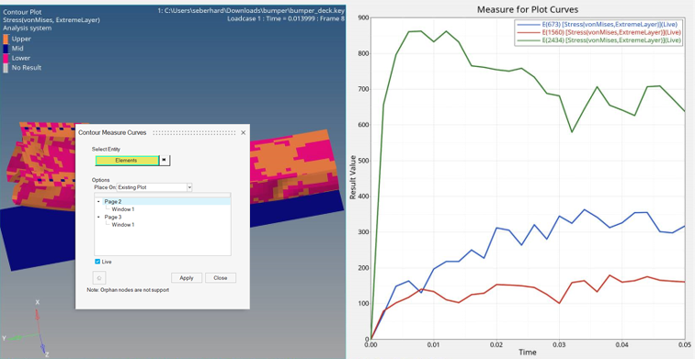
Task: Open the Place On dropdown
Action: (154, 187)
